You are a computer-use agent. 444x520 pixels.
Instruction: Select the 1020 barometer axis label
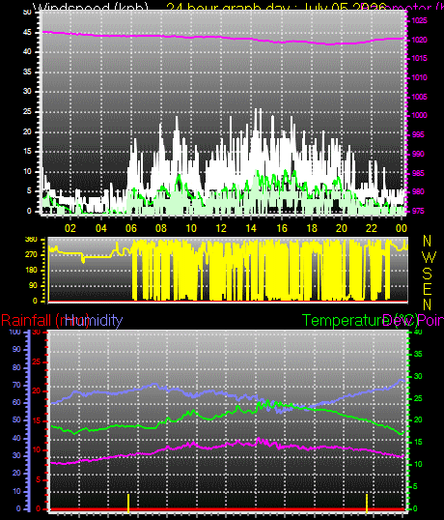tap(419, 40)
